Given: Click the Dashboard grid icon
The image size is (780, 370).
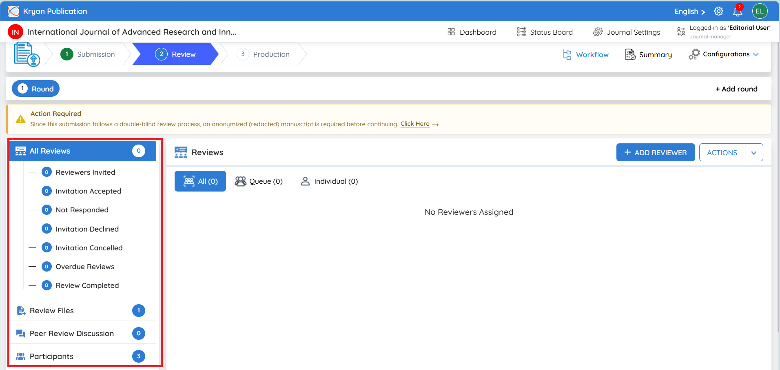Looking at the screenshot, I should click(451, 32).
